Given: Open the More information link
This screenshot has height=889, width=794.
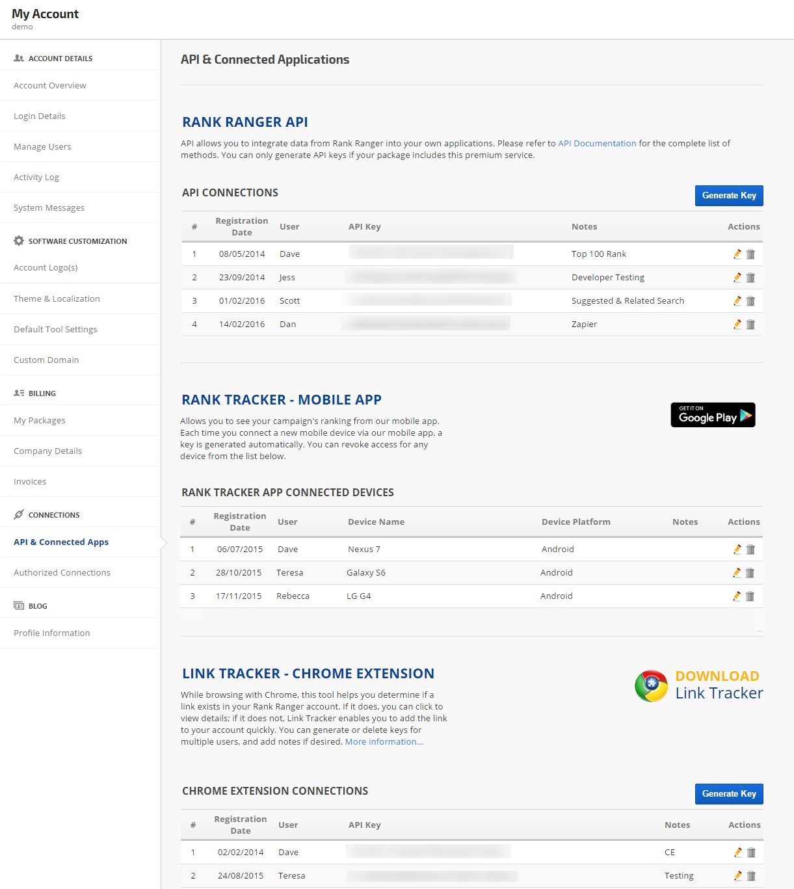Looking at the screenshot, I should pos(384,742).
